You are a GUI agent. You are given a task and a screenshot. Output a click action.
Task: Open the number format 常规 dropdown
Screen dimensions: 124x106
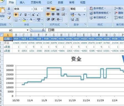pyautogui.click(x=85, y=9)
